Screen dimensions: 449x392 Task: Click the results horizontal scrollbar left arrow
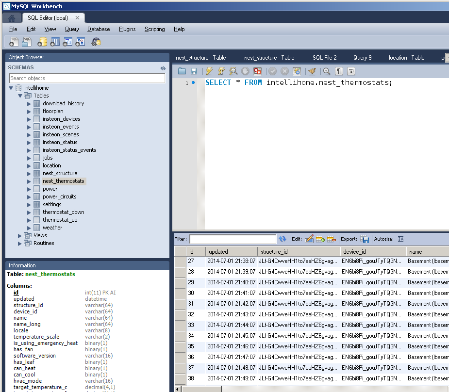coord(178,389)
